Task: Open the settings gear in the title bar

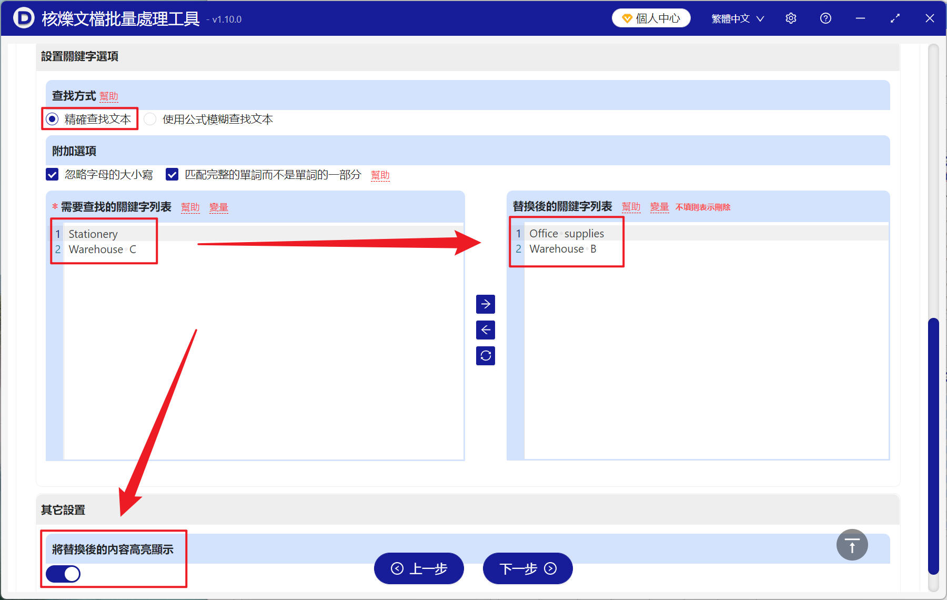Action: tap(791, 18)
